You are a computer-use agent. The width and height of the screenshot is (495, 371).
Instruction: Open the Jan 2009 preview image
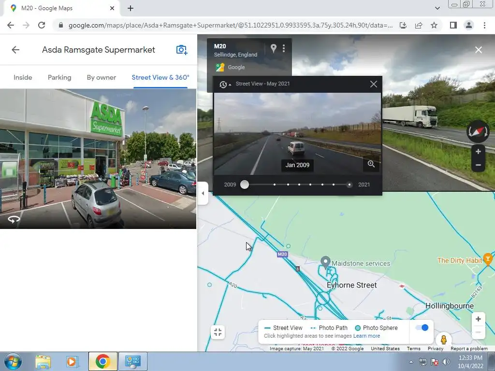coord(297,134)
